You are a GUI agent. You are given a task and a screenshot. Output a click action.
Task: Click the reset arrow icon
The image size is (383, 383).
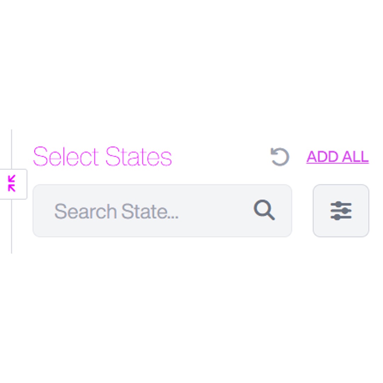[x=280, y=157]
